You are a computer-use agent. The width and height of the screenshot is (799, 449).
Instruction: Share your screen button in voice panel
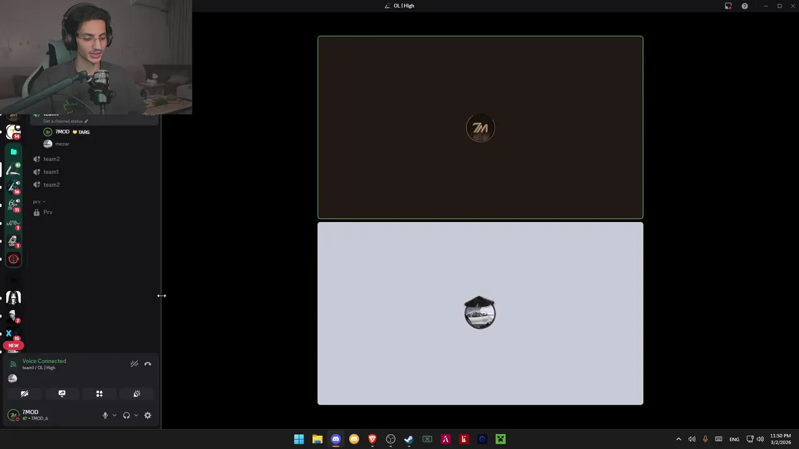62,393
